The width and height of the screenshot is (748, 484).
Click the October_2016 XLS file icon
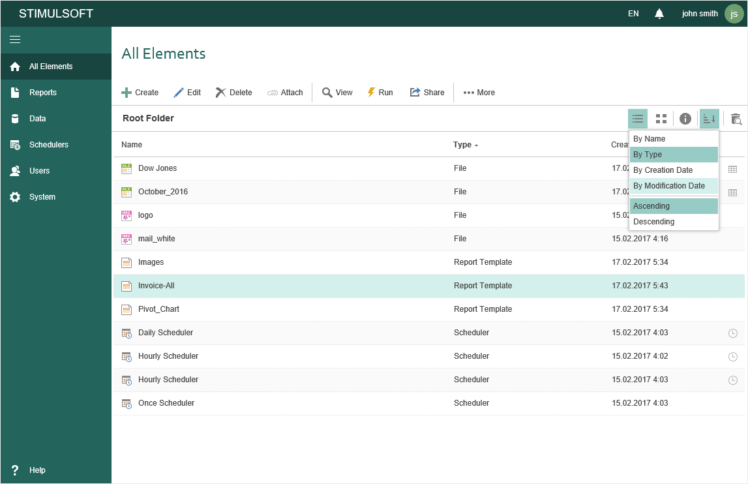[127, 192]
